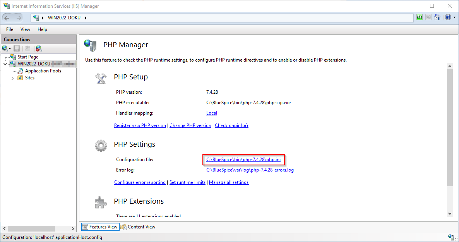
Task: Click the Connections horizontal scrollbar thumb
Action: [x=31, y=228]
